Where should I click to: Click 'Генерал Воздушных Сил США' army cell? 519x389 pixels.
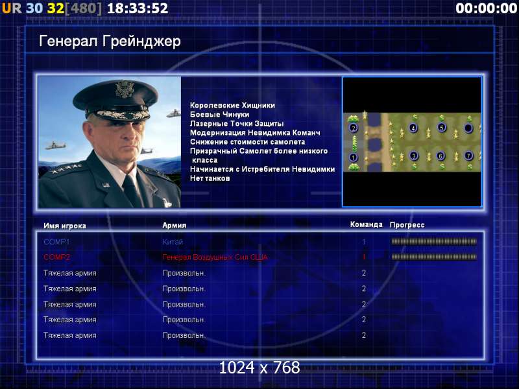pyautogui.click(x=215, y=257)
